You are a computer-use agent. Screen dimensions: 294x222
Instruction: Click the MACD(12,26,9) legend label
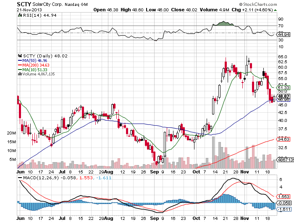tap(41, 178)
